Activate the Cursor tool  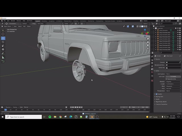pos(3,34)
